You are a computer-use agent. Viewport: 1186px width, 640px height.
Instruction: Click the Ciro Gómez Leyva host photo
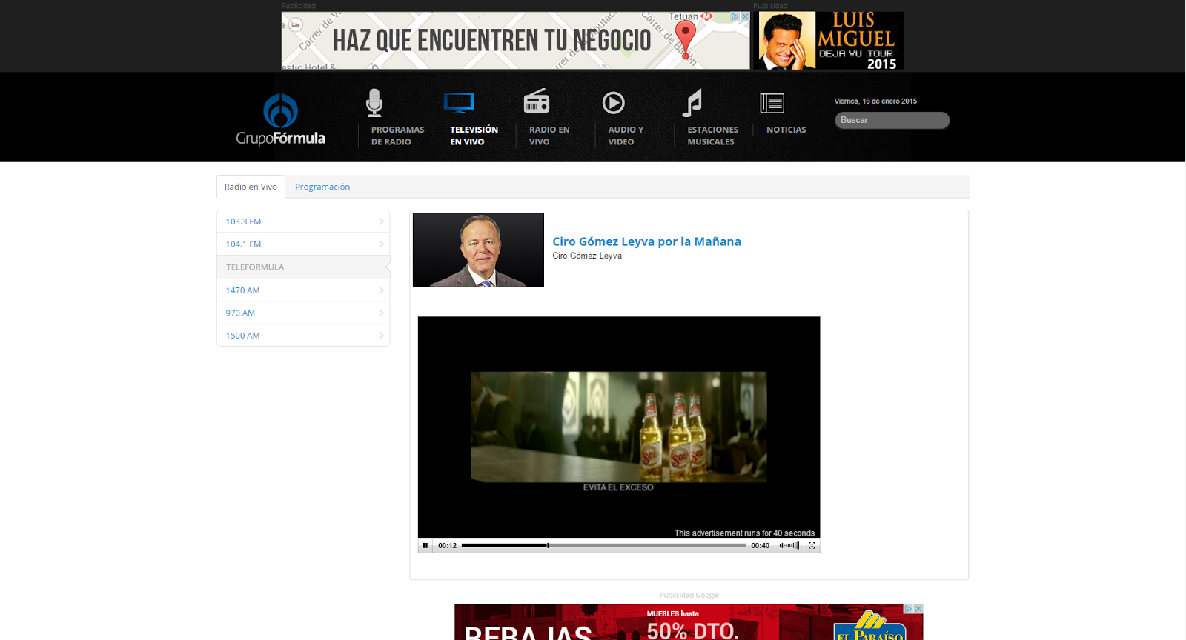click(478, 250)
